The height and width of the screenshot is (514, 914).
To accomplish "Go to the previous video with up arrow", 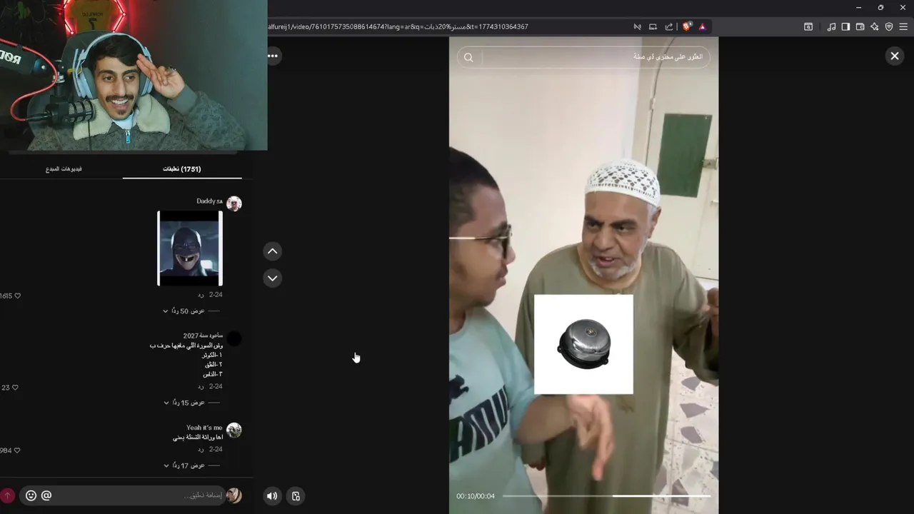I will [x=272, y=251].
